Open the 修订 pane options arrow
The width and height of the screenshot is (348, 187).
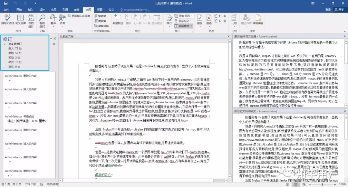pos(51,39)
